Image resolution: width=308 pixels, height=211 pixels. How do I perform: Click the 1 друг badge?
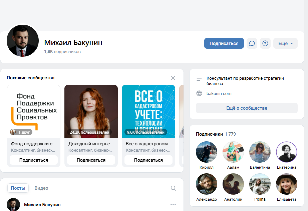pyautogui.click(x=21, y=132)
